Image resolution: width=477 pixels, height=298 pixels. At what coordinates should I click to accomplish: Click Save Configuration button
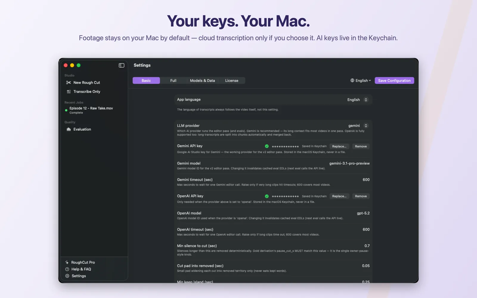click(394, 80)
